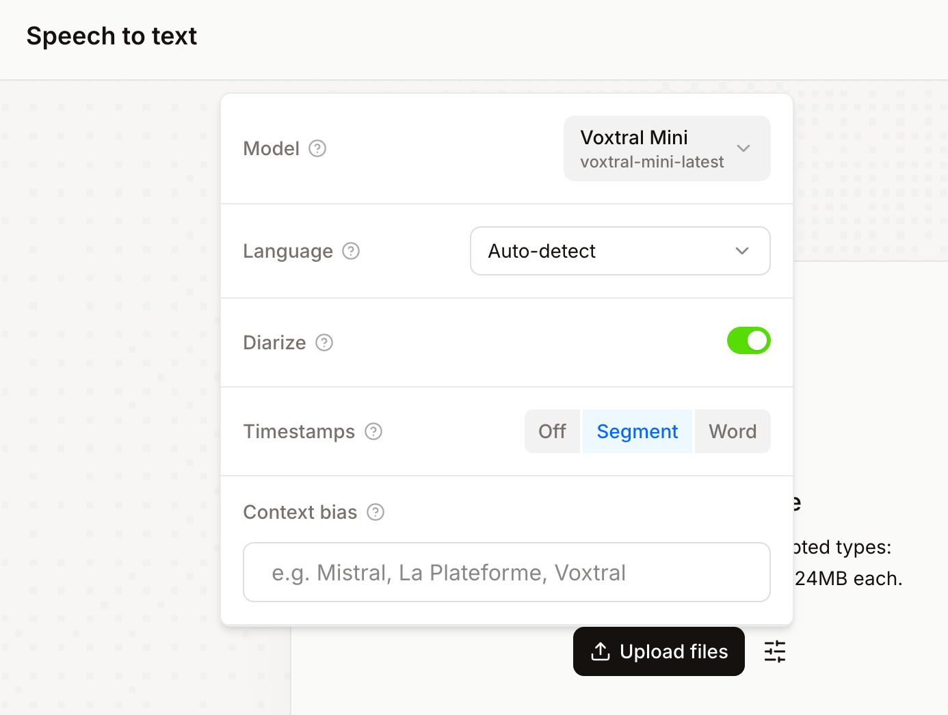The image size is (948, 715).
Task: Open the Voxtral Mini model dropdown
Action: [667, 148]
